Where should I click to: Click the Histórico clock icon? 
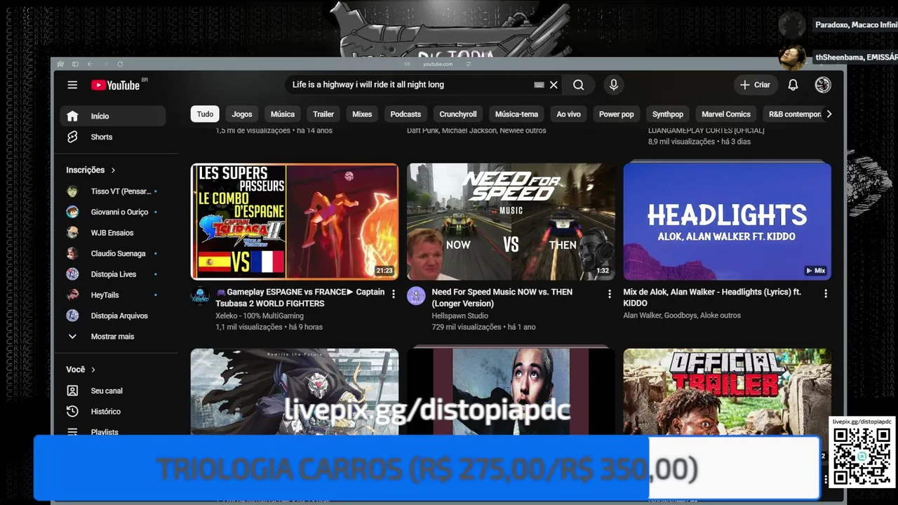72,412
